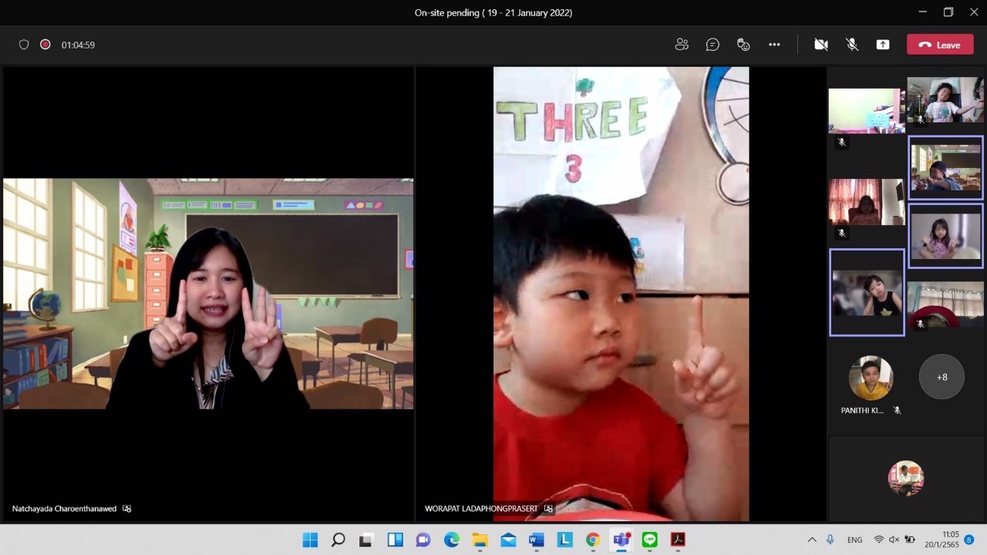This screenshot has width=987, height=555.
Task: Unmute the microphone
Action: click(852, 45)
